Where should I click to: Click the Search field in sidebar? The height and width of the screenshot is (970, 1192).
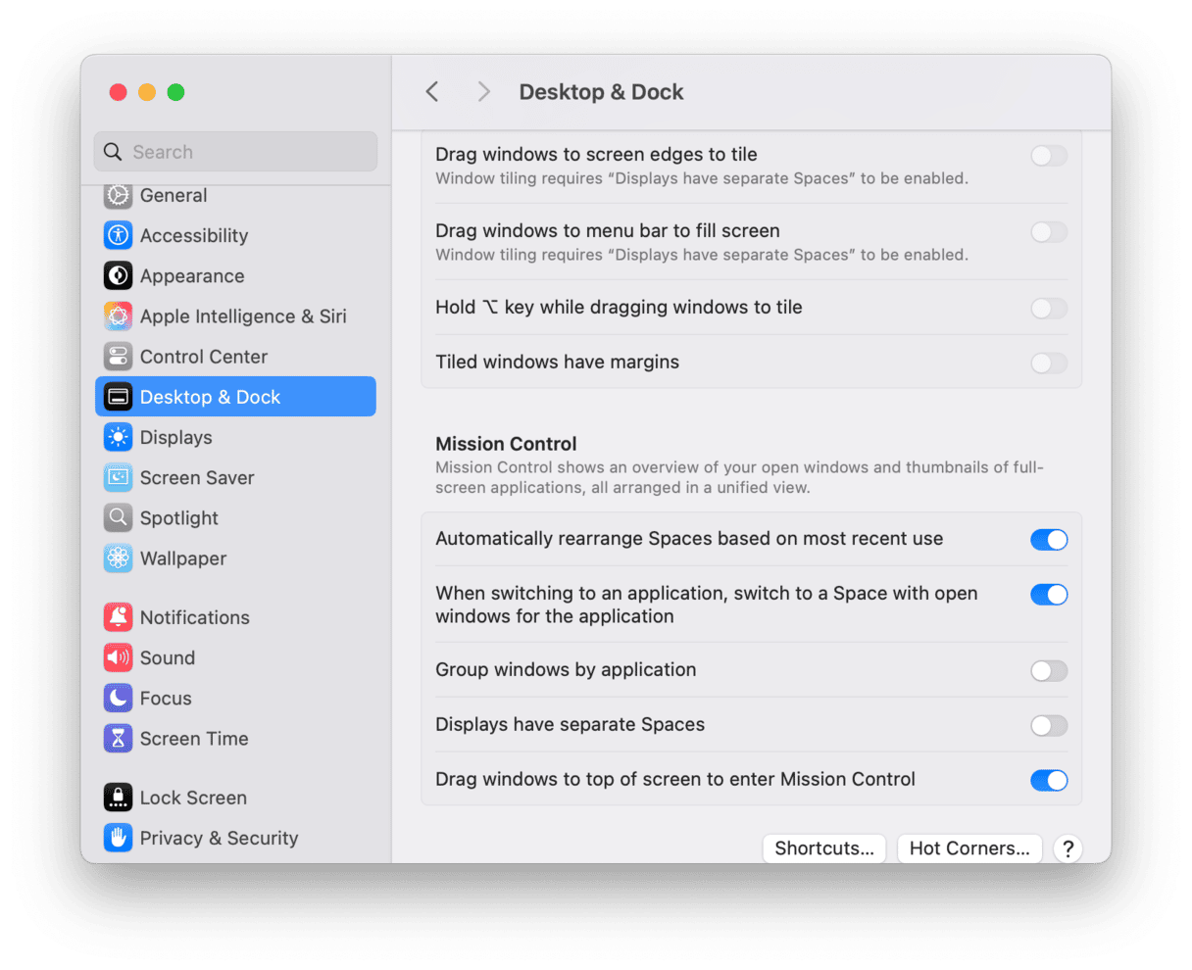click(235, 152)
